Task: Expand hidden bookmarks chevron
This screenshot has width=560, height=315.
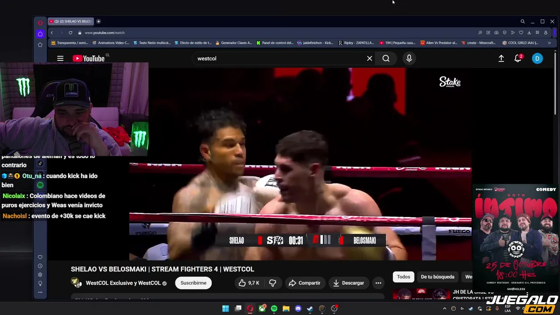Action: (549, 43)
